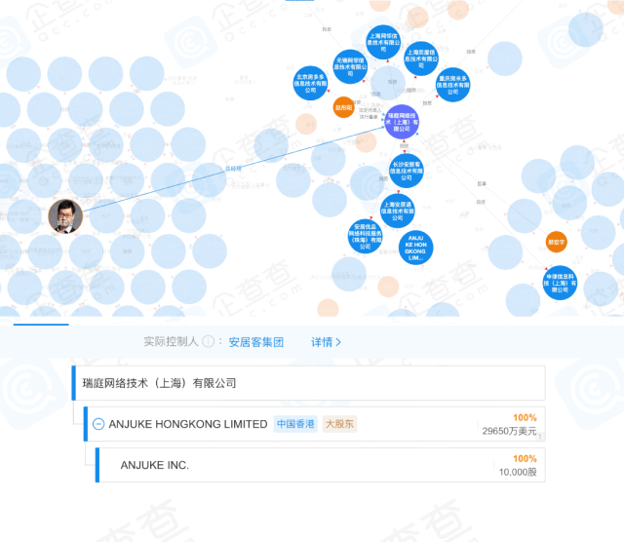This screenshot has height=542, width=624.
Task: Select the ANJUKE HONGKONG LIMITED name text
Action: coord(188,424)
